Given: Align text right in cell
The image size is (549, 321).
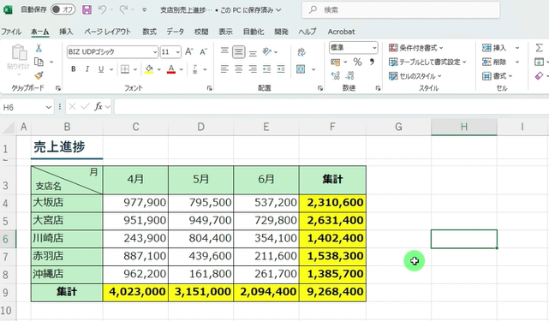Looking at the screenshot, I should click(x=253, y=69).
